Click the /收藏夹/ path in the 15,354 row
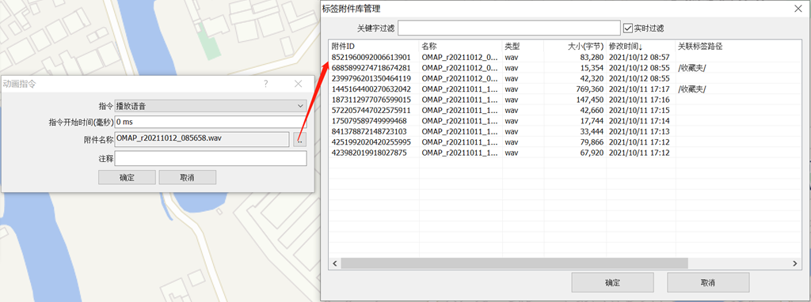Viewport: 811px width, 302px height. click(691, 68)
